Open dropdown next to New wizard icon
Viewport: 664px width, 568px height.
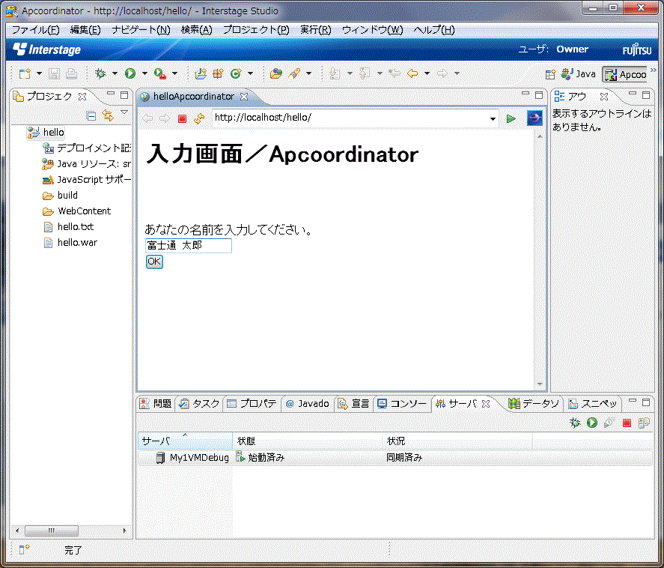[39, 73]
